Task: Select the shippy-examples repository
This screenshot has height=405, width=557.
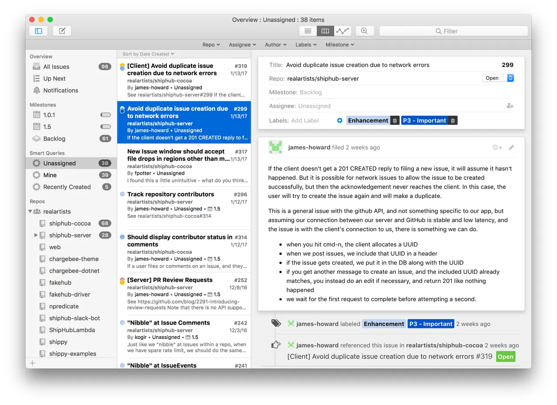Action: click(71, 354)
